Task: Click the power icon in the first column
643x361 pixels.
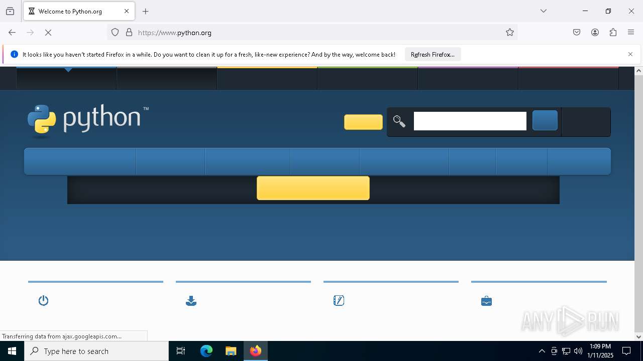Action: coord(44,300)
